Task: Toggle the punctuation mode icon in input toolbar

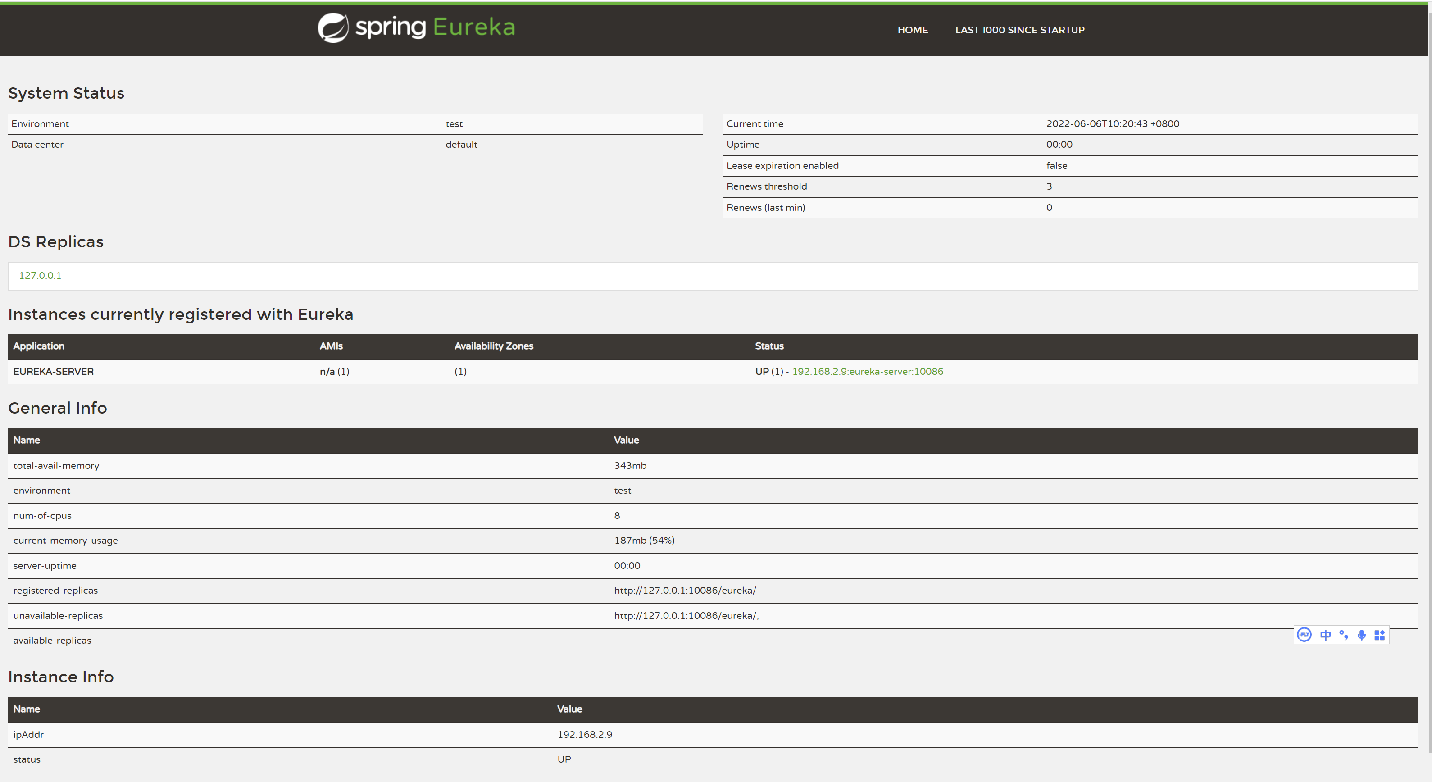Action: pyautogui.click(x=1344, y=635)
